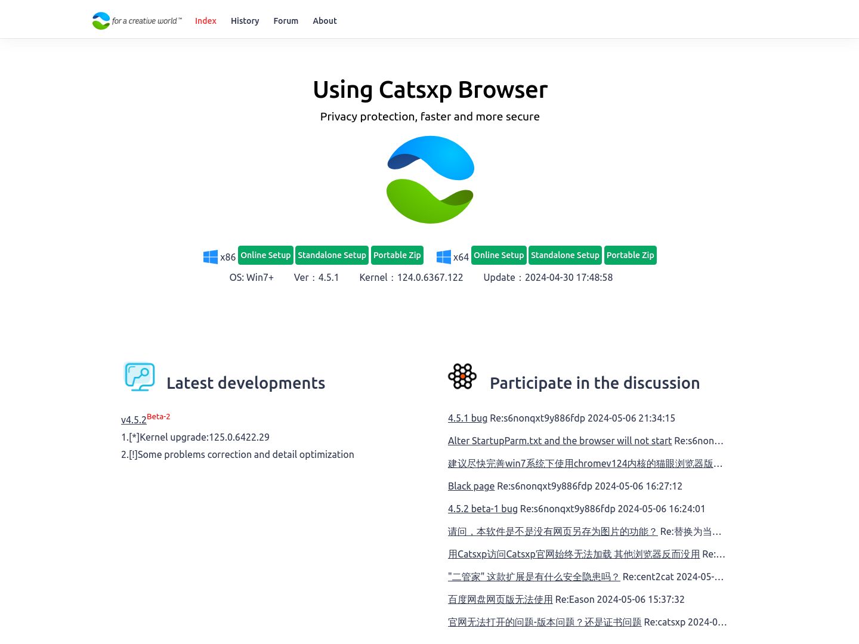Open the '百度网盘网页版无法使用' thread

click(x=500, y=599)
